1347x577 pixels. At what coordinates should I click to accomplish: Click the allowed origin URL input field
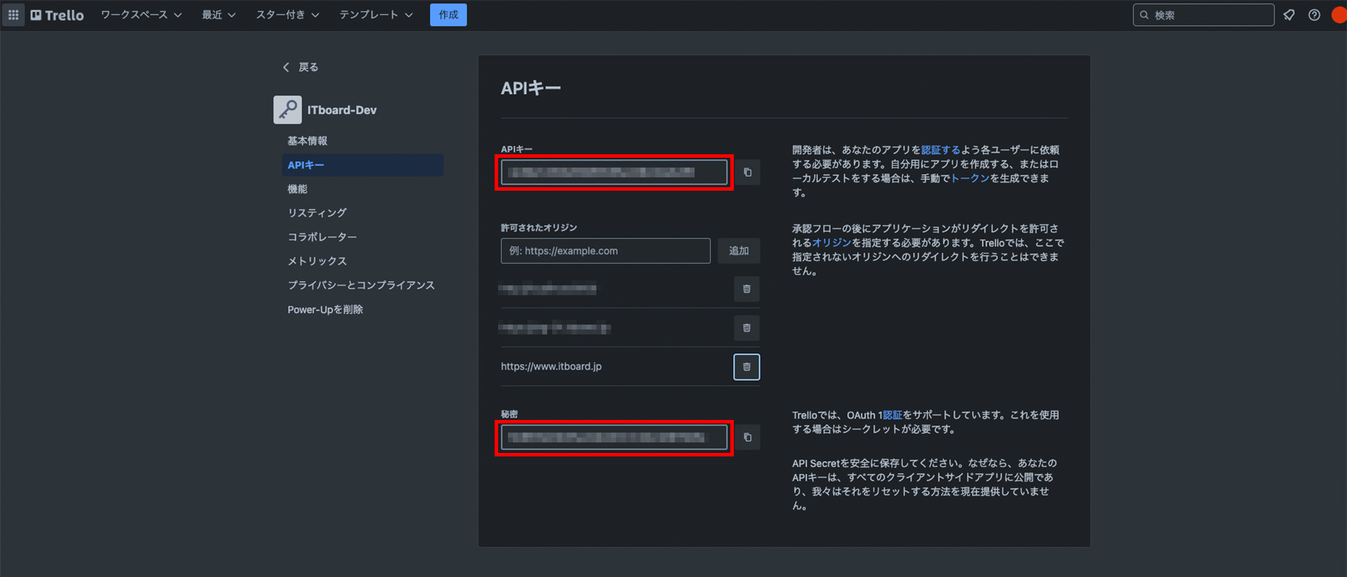[x=605, y=251]
